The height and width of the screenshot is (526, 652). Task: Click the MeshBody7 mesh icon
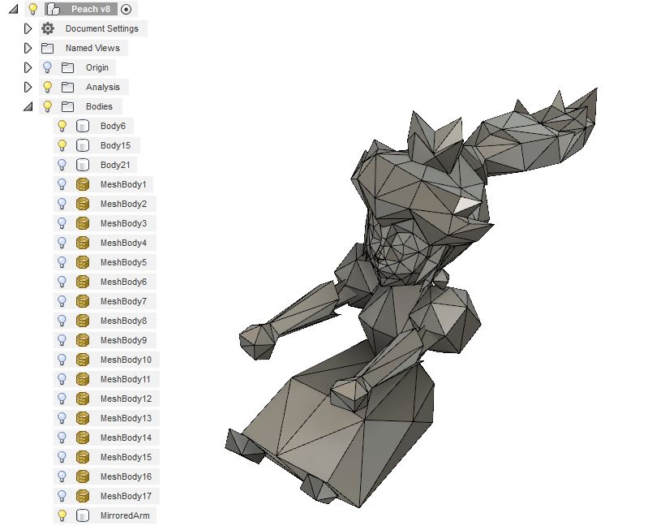click(x=83, y=301)
